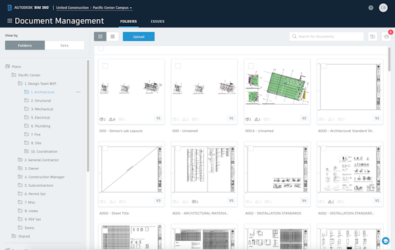Screen dimensions: 395x250
Task: Click issues icon on A002 Installation Standards V1
Action: [x=330, y=202]
